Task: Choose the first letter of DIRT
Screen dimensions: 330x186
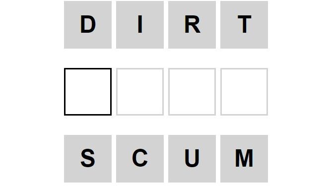Action: pos(88,25)
